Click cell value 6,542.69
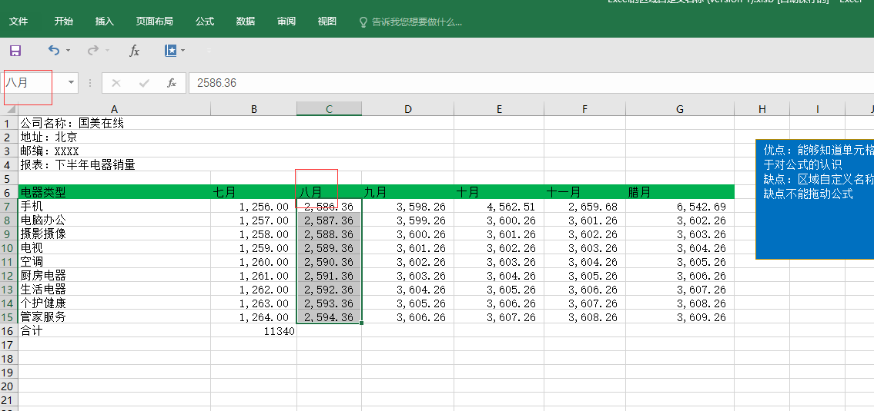The image size is (874, 411). [x=680, y=207]
